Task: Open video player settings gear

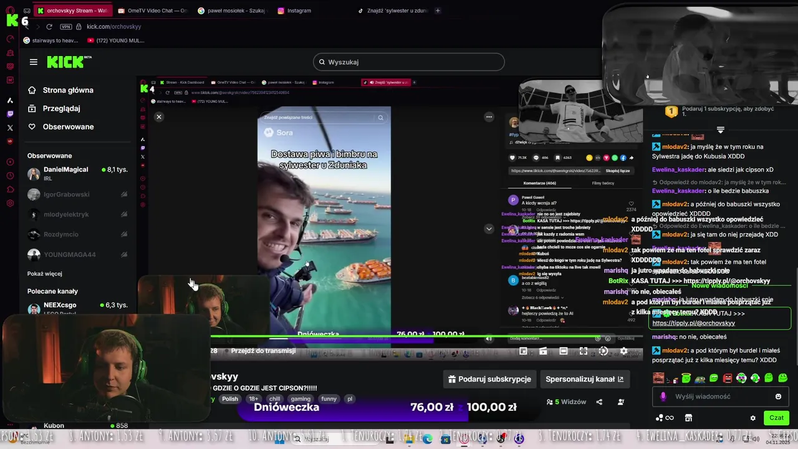Action: 623,351
